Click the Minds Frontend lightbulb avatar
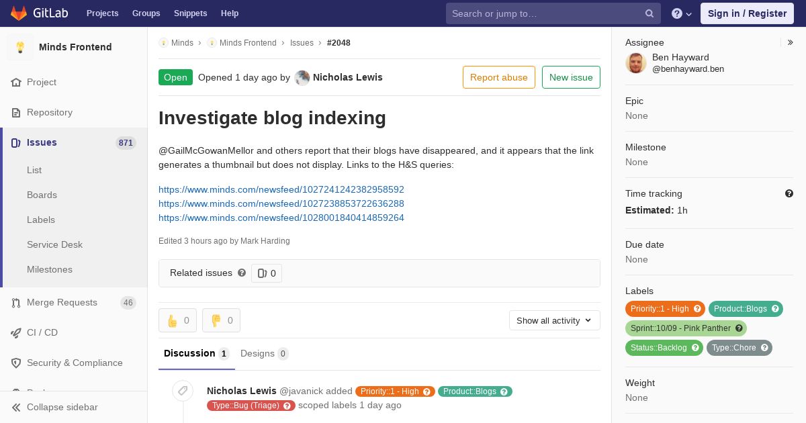This screenshot has width=806, height=423. click(x=20, y=47)
